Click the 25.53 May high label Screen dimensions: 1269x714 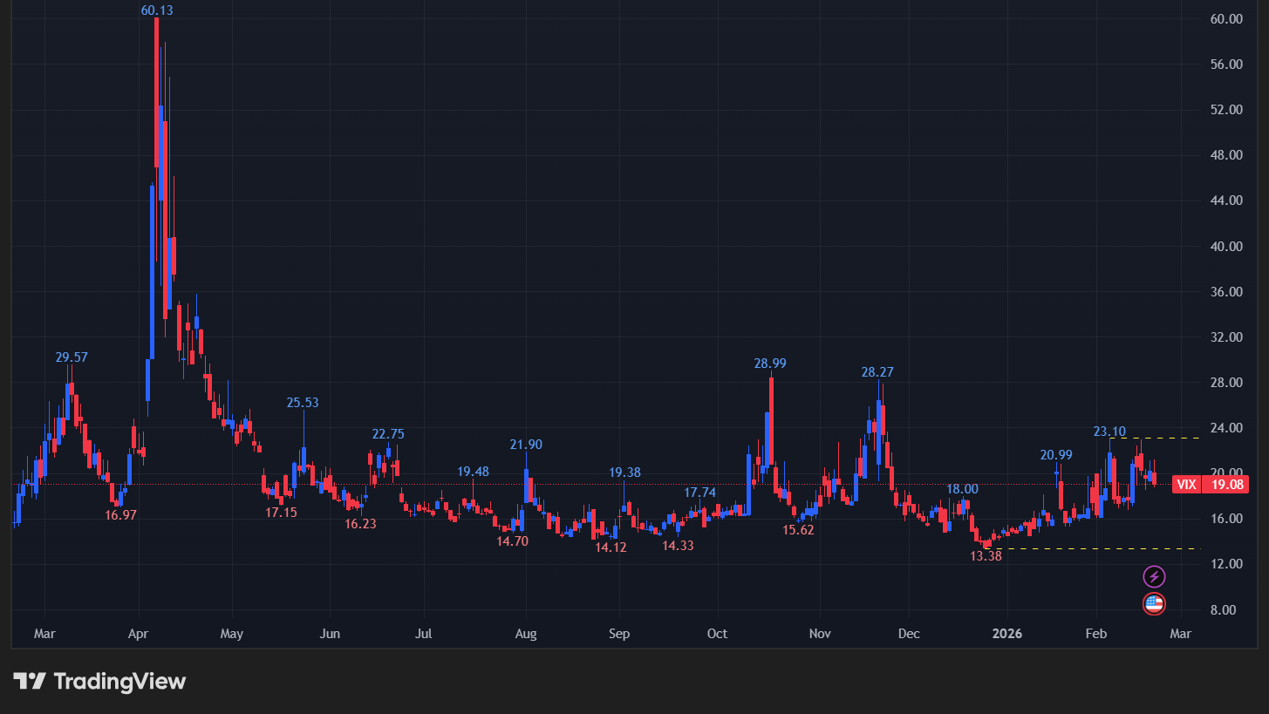303,403
